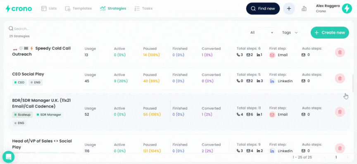Click the plus icon in header
The height and width of the screenshot is (164, 357).
289,9
